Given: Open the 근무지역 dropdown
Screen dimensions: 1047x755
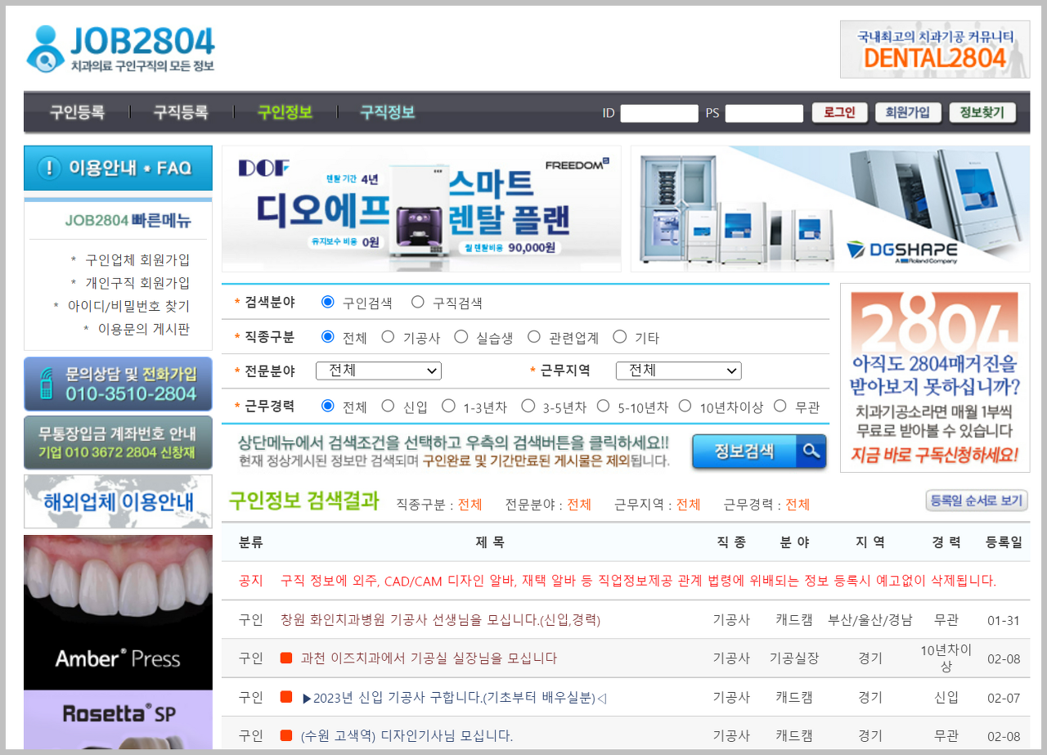Looking at the screenshot, I should click(x=679, y=371).
